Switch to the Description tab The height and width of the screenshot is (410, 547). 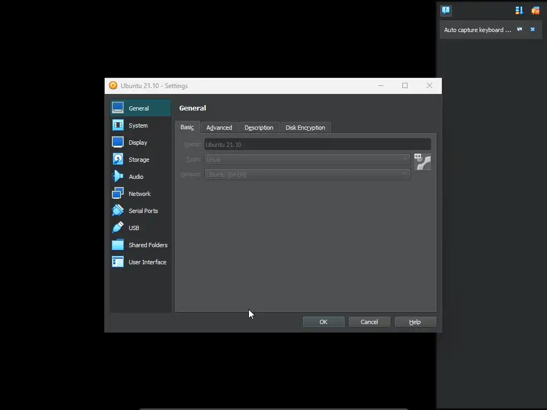coord(259,128)
